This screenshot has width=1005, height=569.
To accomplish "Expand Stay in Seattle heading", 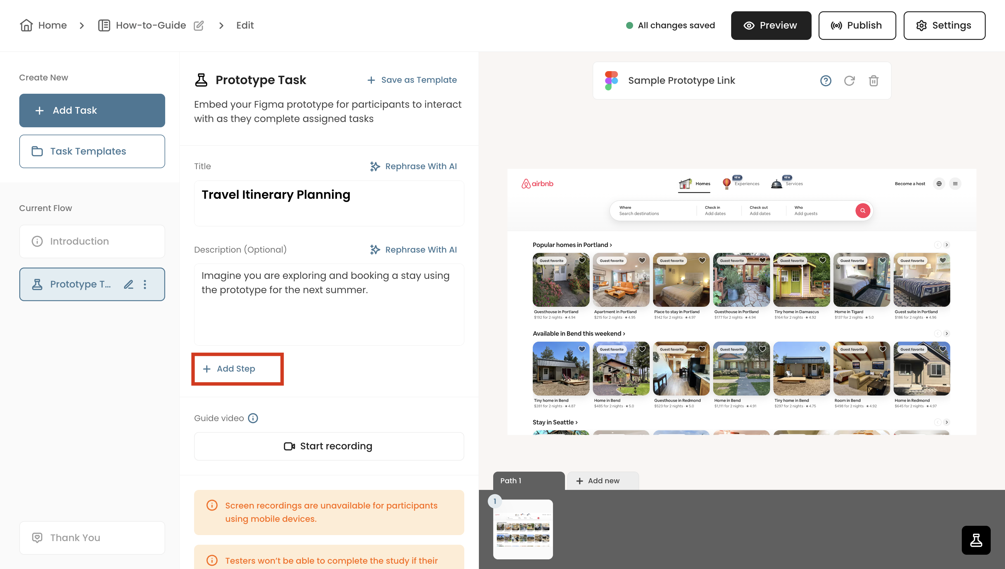I will click(x=555, y=422).
